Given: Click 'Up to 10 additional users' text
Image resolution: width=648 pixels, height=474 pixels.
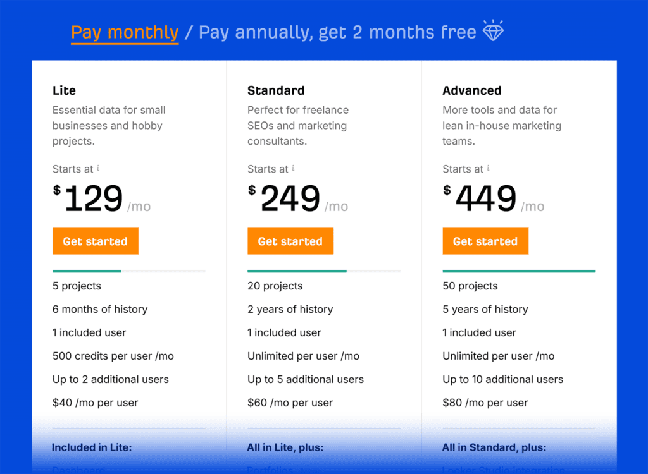Looking at the screenshot, I should [502, 379].
